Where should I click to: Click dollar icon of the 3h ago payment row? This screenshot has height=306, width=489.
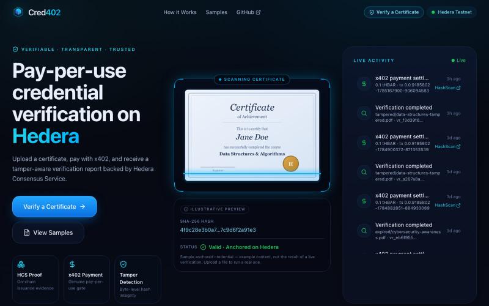(364, 84)
